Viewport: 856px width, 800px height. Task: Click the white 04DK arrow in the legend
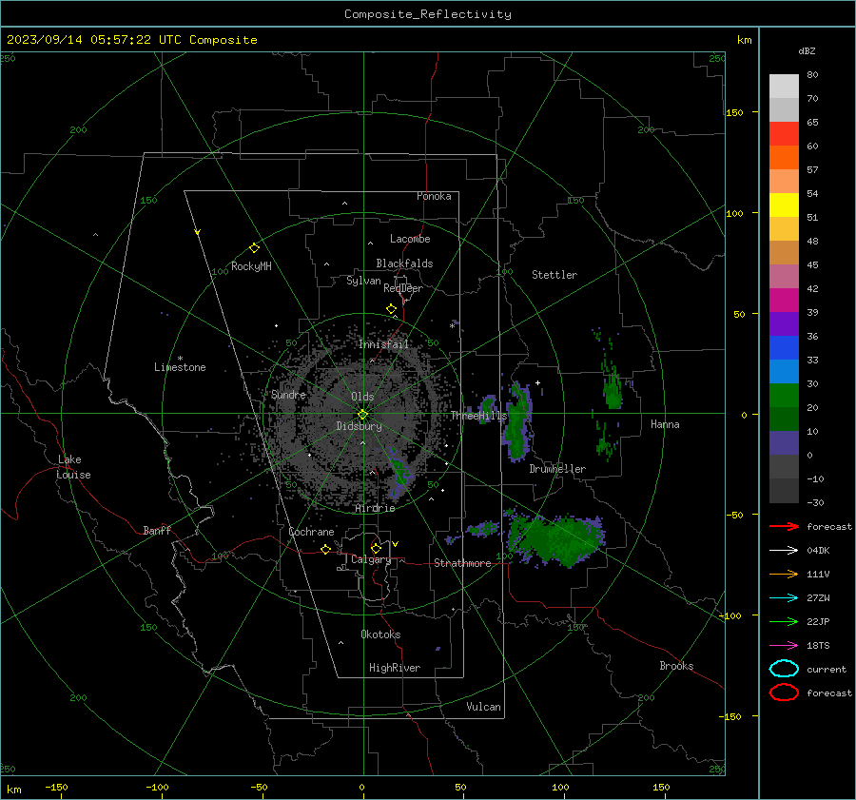(x=784, y=551)
